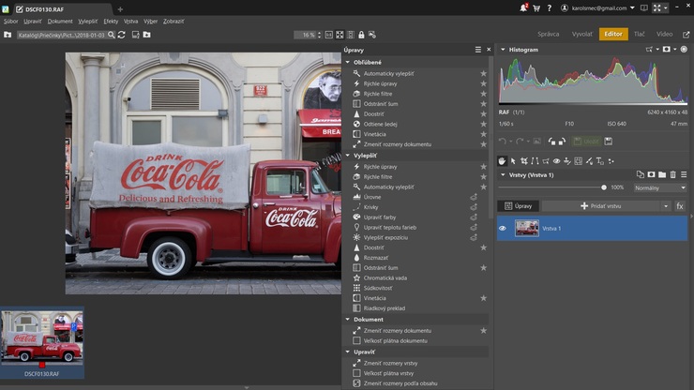Collapse the Histogram panel

(503, 50)
